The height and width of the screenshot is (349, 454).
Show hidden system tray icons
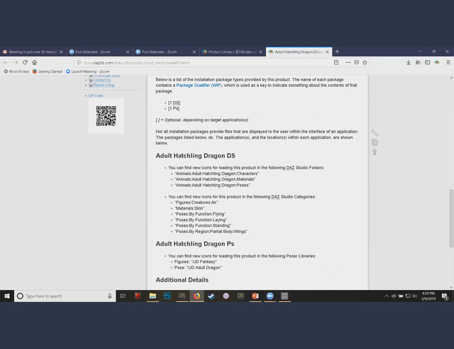point(386,296)
